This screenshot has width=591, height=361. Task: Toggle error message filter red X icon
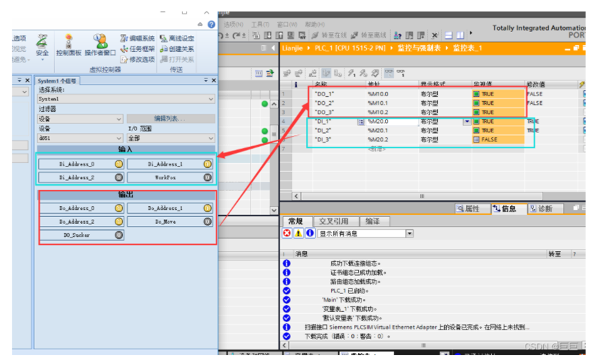click(x=287, y=233)
